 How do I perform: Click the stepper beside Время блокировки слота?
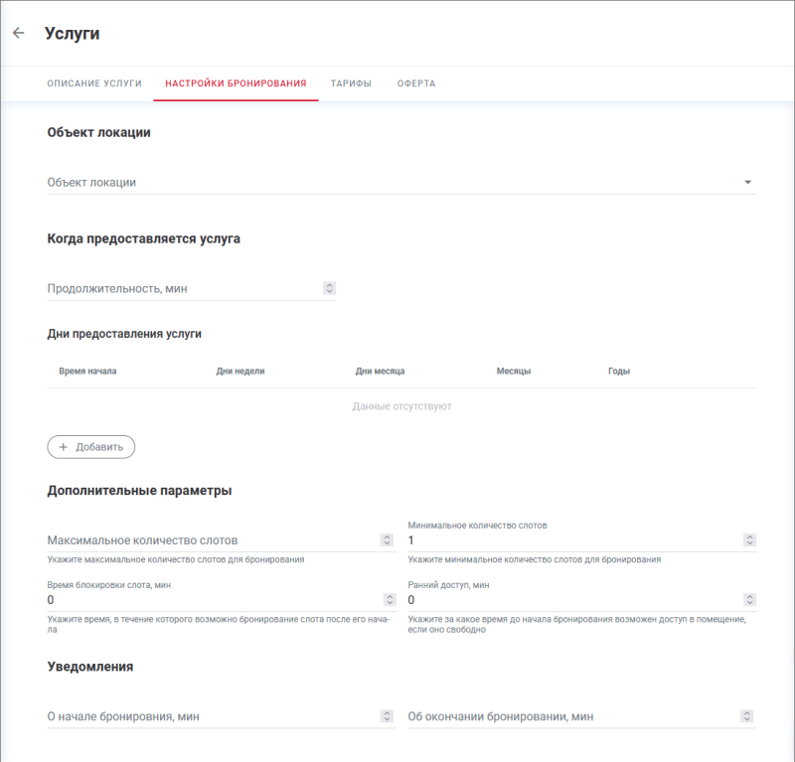point(388,600)
